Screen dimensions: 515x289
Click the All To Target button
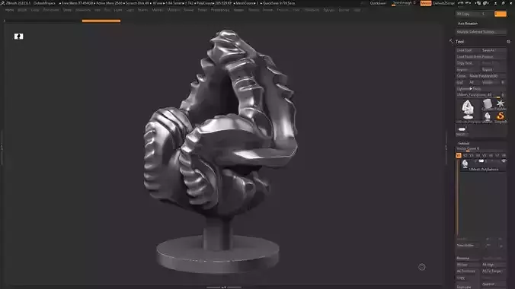pyautogui.click(x=494, y=272)
